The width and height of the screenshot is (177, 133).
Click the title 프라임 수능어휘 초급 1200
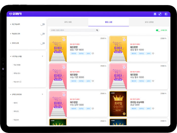(x=137, y=103)
